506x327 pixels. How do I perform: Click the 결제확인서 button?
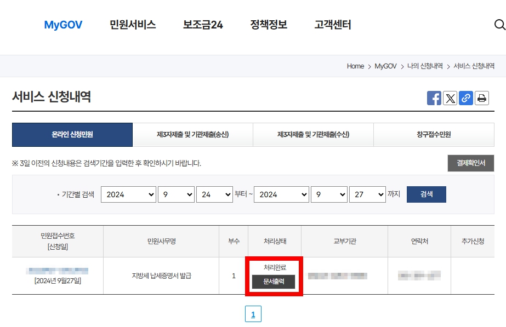coord(471,163)
